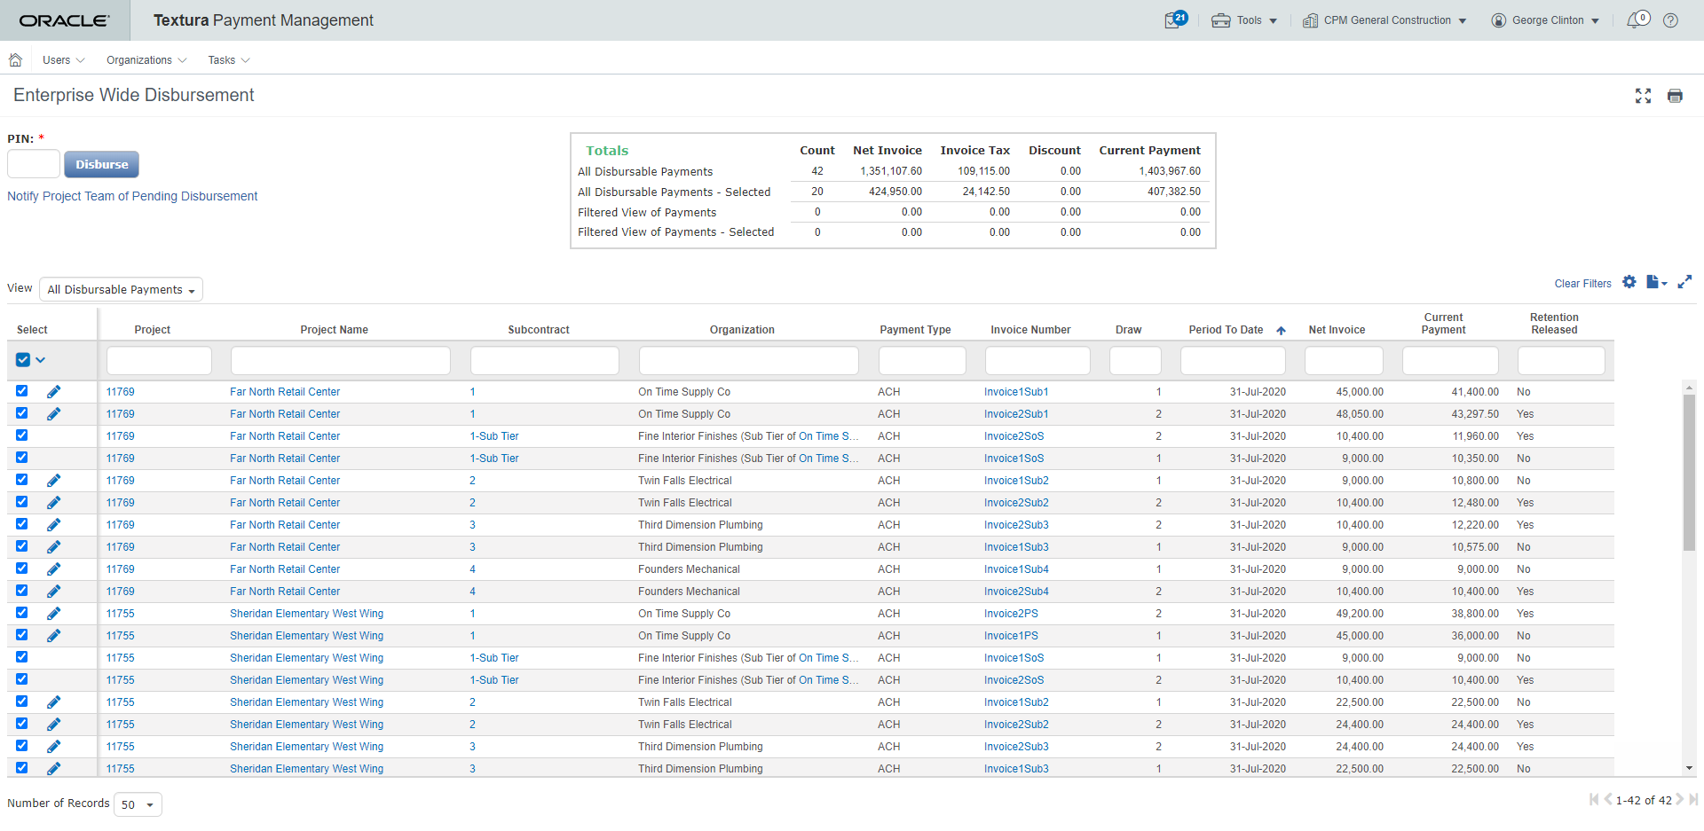
Task: Edit the Invoice2Sub2 Far North row pencil
Action: click(53, 503)
